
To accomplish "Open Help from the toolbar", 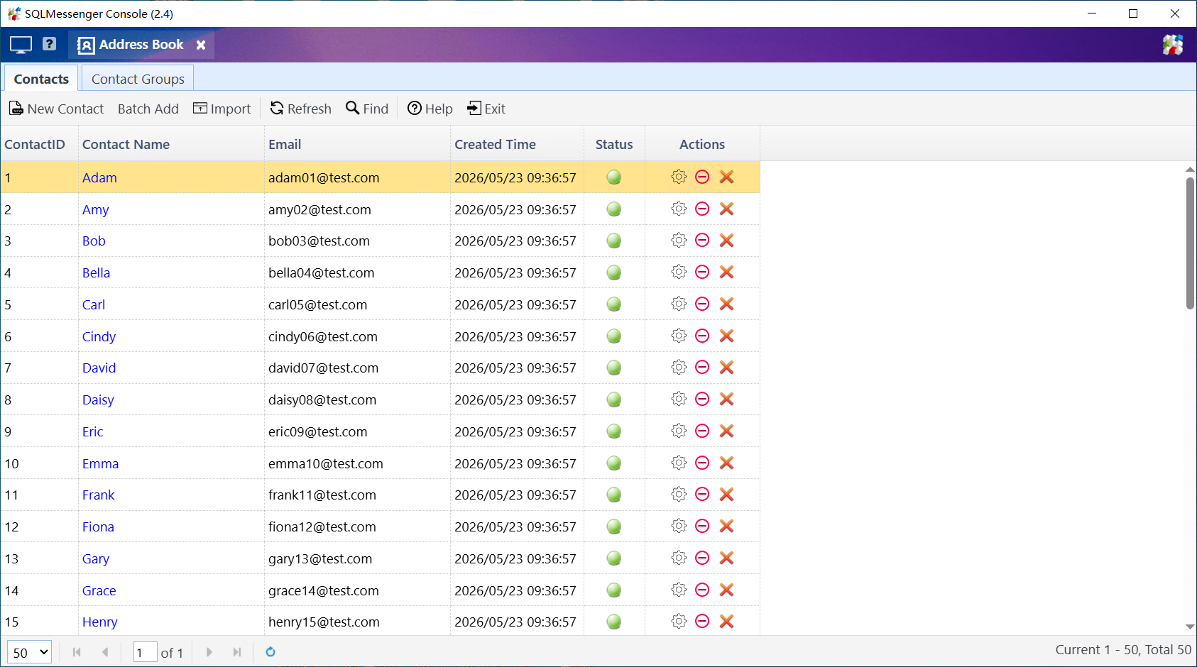I will pos(430,109).
